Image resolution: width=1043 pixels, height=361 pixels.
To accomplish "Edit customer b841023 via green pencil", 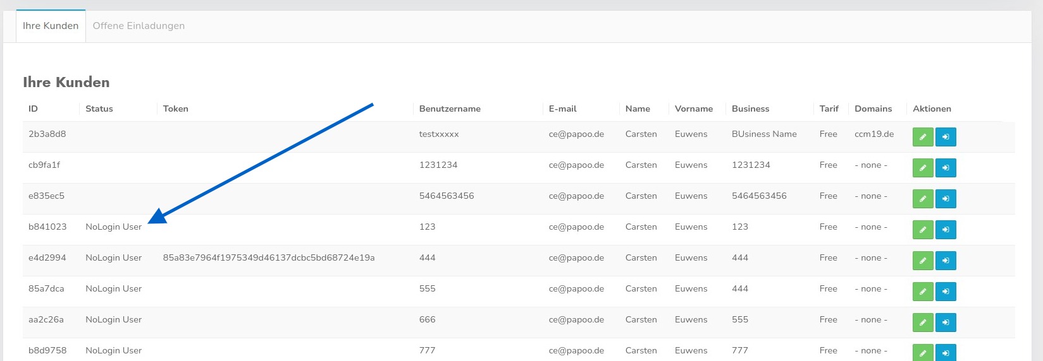I will [923, 230].
